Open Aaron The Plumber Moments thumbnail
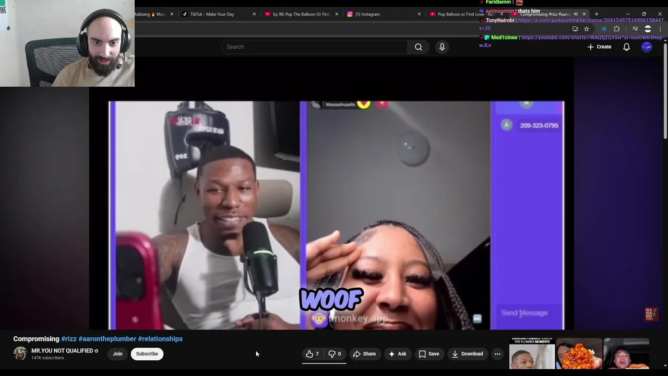The width and height of the screenshot is (668, 376). pyautogui.click(x=532, y=354)
